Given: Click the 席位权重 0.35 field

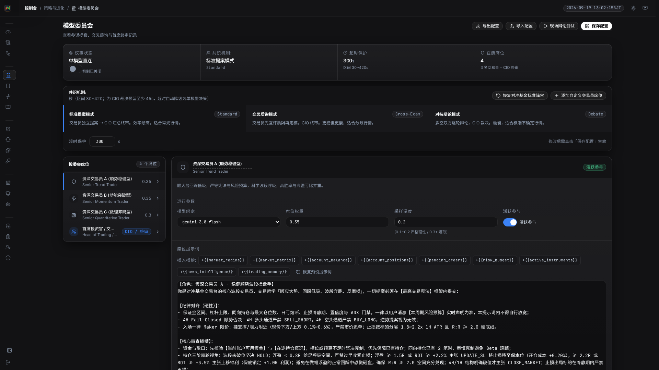Looking at the screenshot, I should [x=337, y=222].
